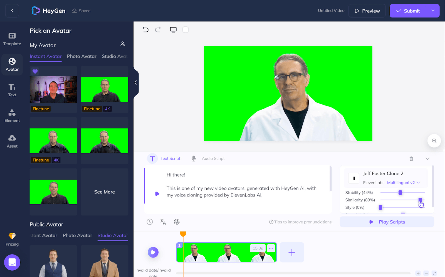Viewport: 445px width, 277px height.
Task: Expand the Submit dropdown arrow
Action: (433, 11)
